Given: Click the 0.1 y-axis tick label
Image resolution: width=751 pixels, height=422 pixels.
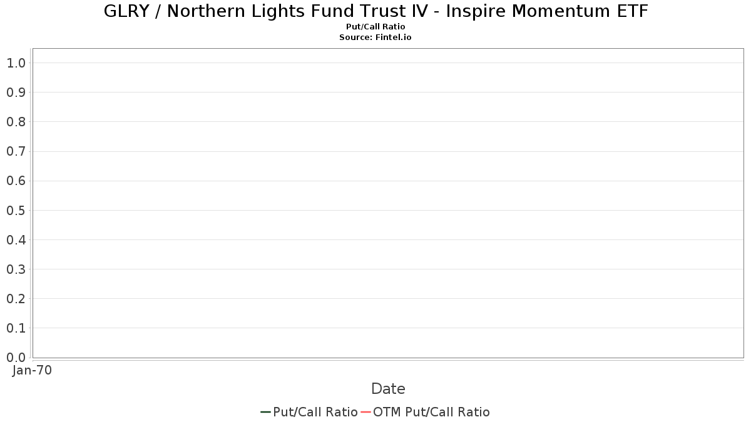Looking at the screenshot, I should pos(16,328).
